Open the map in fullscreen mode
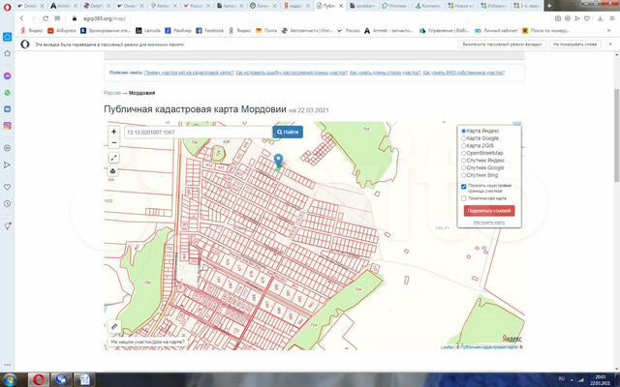Viewport: 620px width, 387px height. 114,158
